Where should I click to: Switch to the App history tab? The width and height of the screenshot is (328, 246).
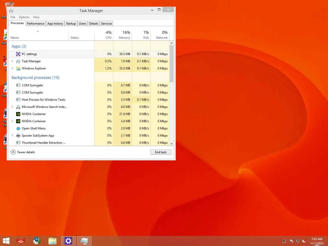click(x=55, y=24)
